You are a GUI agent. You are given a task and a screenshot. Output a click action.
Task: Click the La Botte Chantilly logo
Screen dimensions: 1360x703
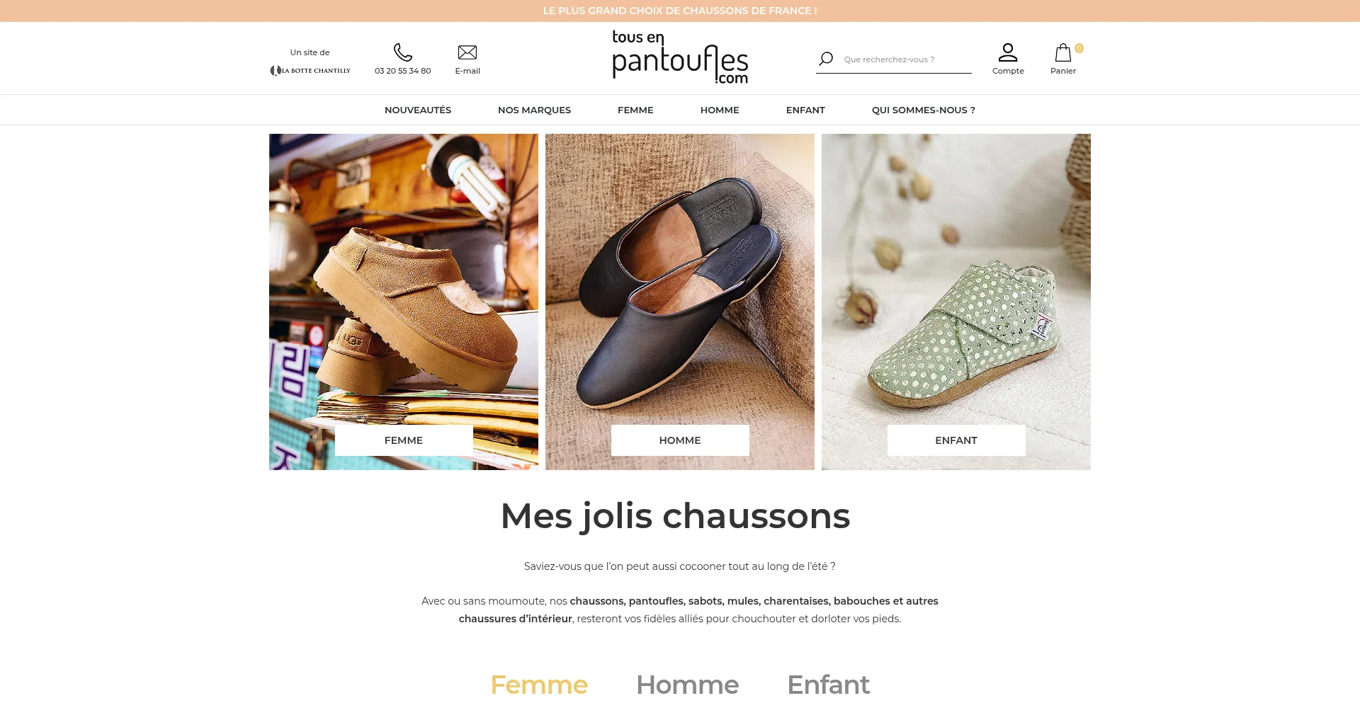coord(310,71)
